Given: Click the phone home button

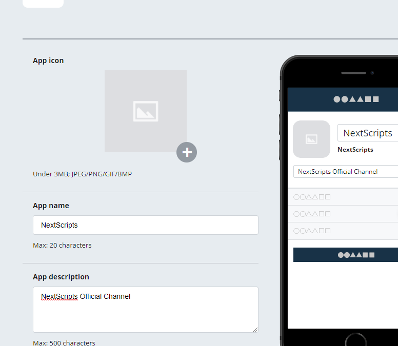Looking at the screenshot, I should click(x=356, y=340).
